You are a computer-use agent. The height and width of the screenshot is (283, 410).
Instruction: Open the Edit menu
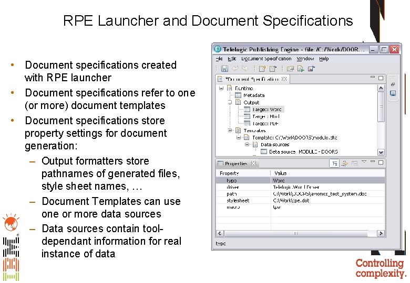232,59
